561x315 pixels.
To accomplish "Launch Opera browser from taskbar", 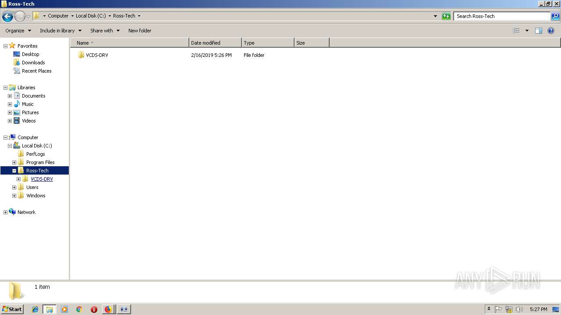I will 94,309.
